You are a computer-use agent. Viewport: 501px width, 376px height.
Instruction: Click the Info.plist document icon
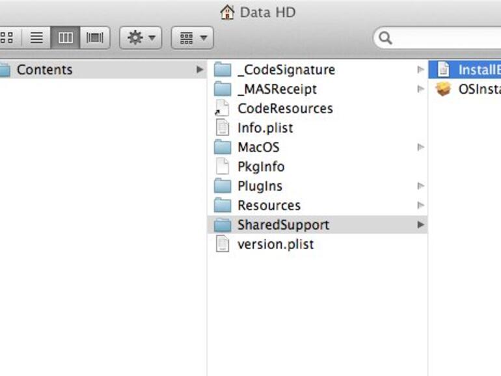tap(223, 128)
